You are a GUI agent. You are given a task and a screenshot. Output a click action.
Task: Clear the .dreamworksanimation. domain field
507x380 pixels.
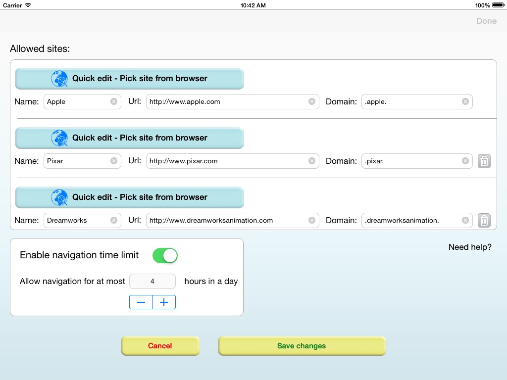[465, 220]
